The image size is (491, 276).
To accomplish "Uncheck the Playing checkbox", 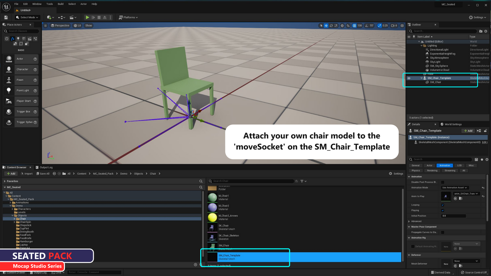I will point(442,210).
